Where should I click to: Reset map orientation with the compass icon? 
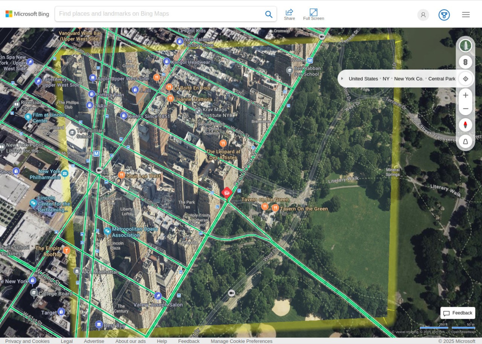pos(465,125)
